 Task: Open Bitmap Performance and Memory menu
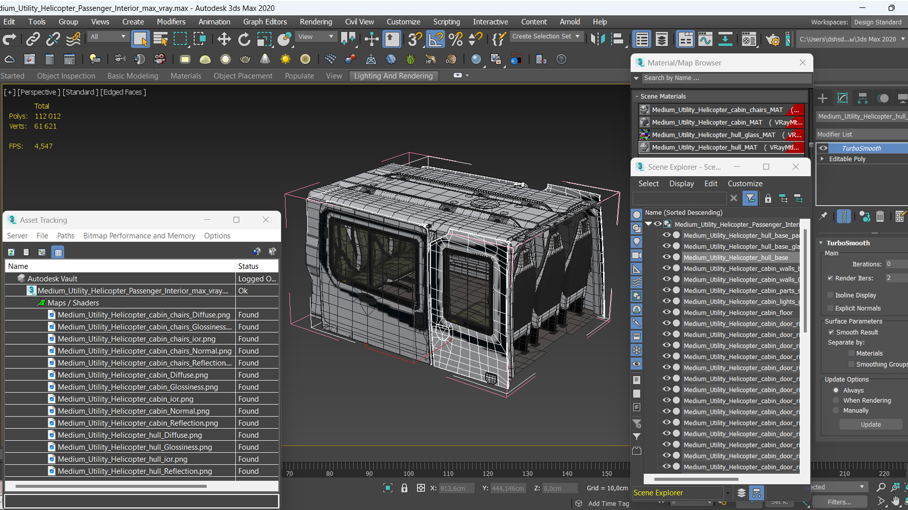tap(139, 236)
